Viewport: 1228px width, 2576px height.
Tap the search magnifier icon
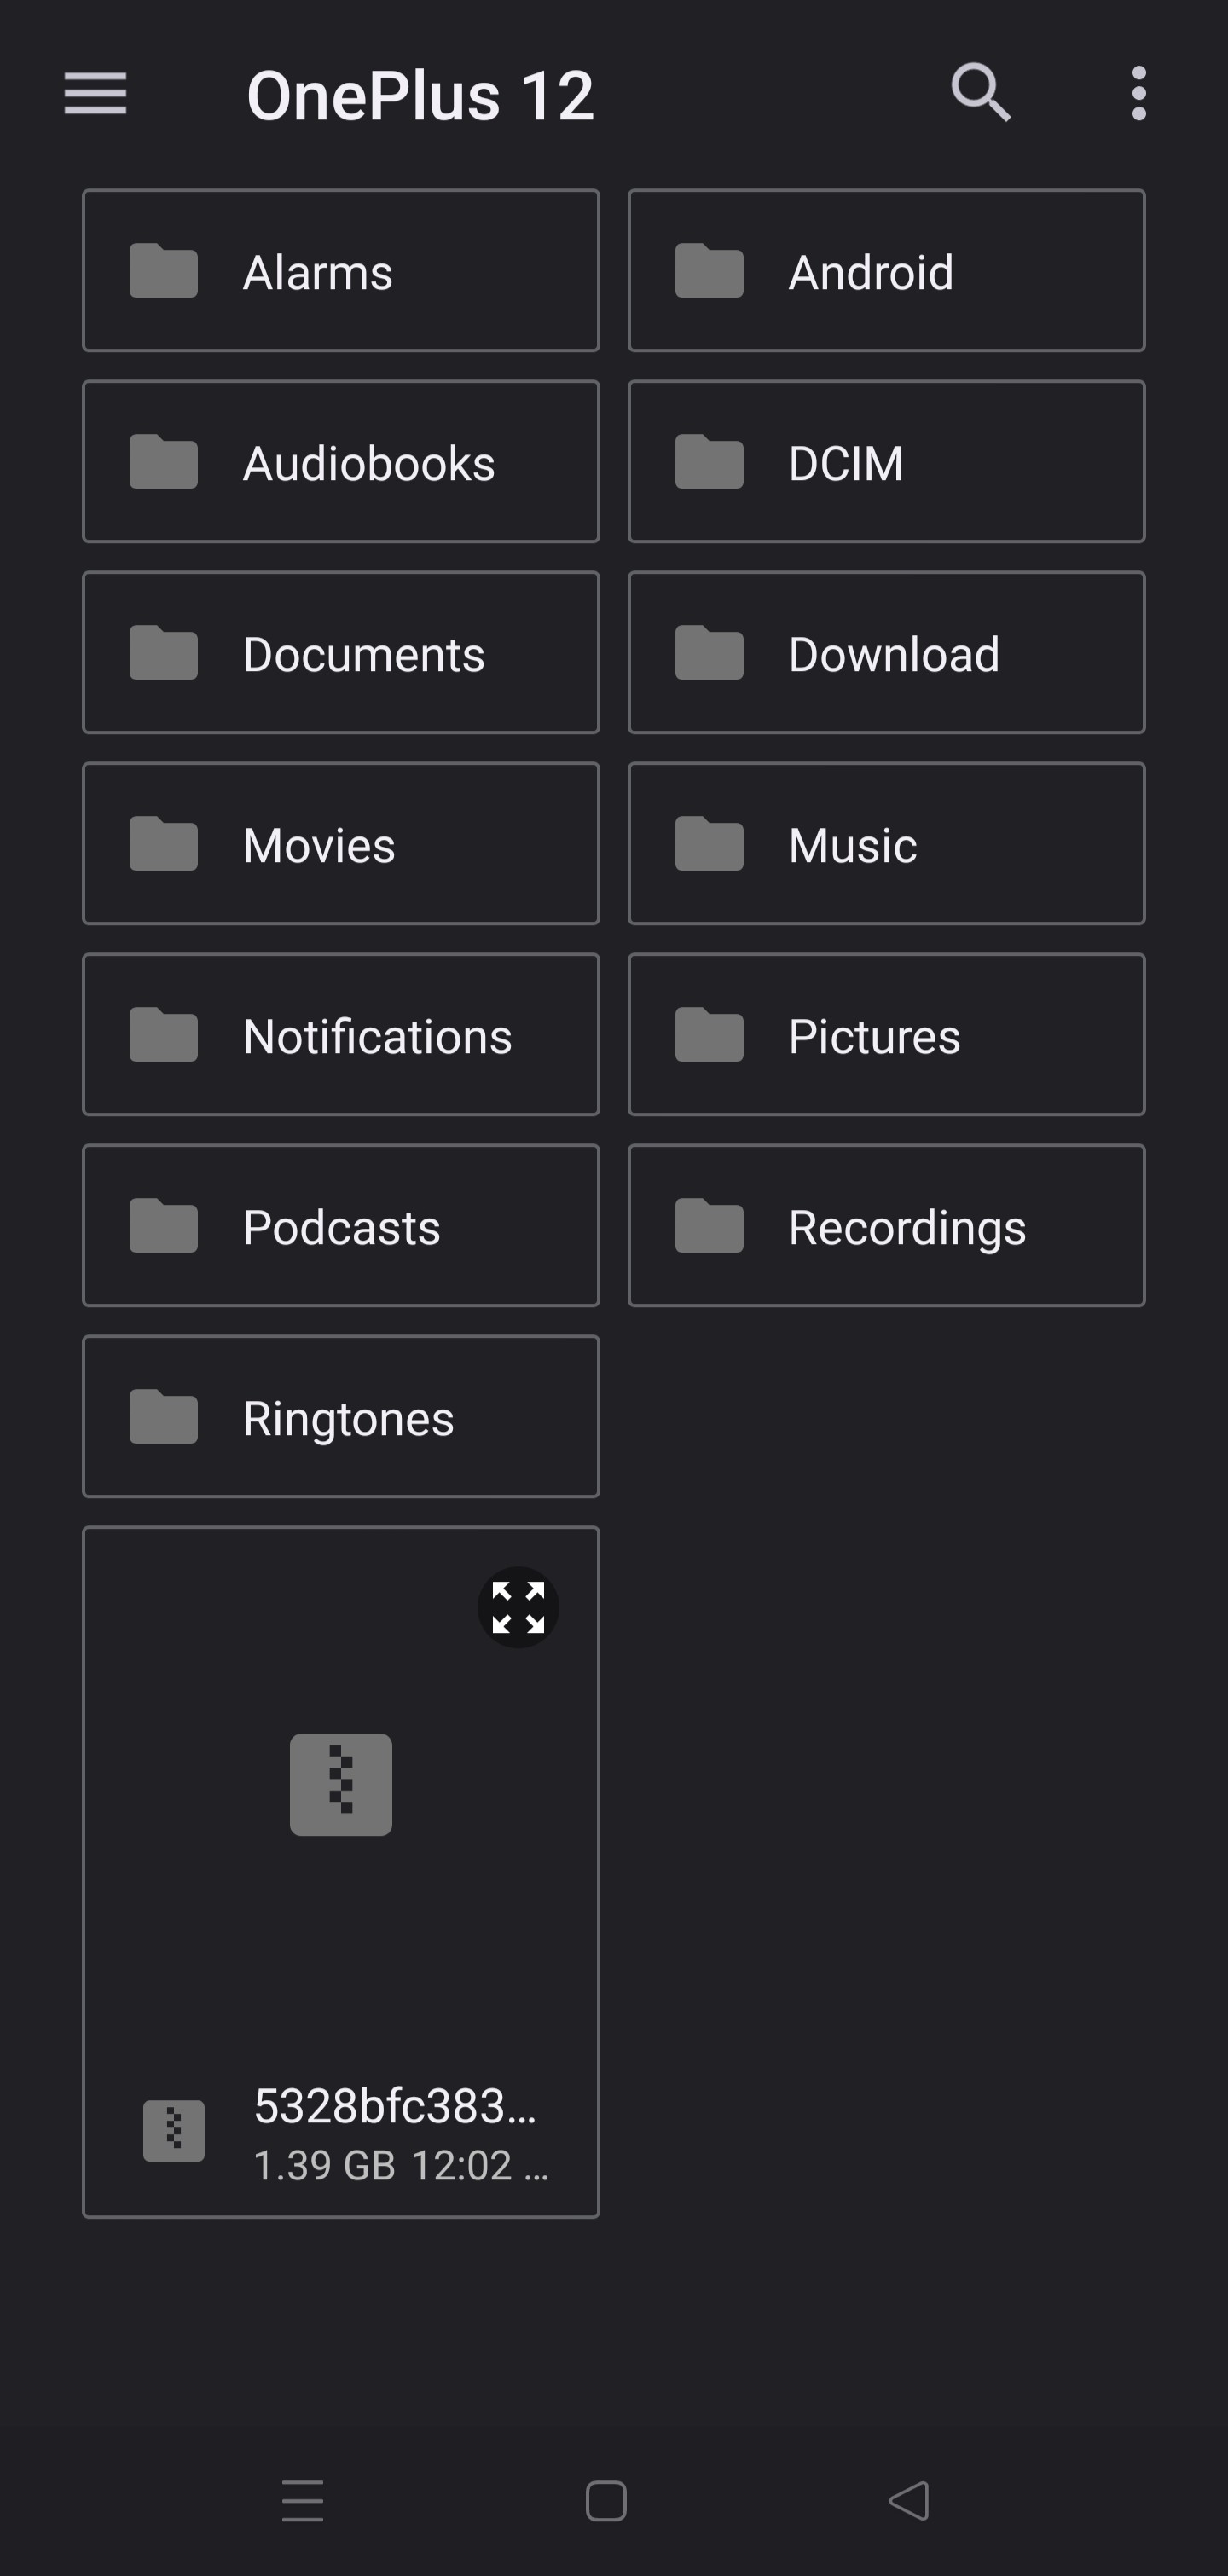coord(981,93)
